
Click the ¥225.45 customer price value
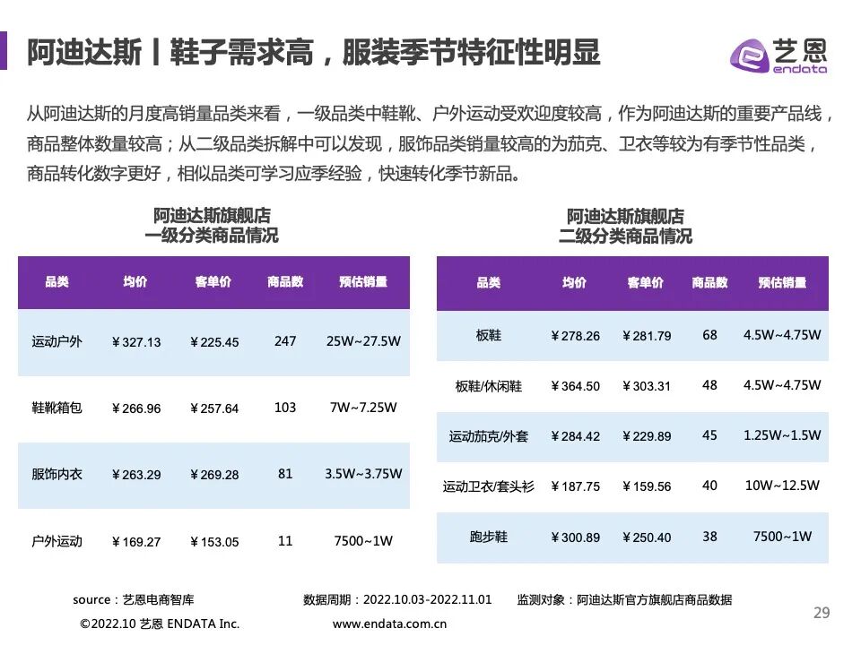point(214,342)
